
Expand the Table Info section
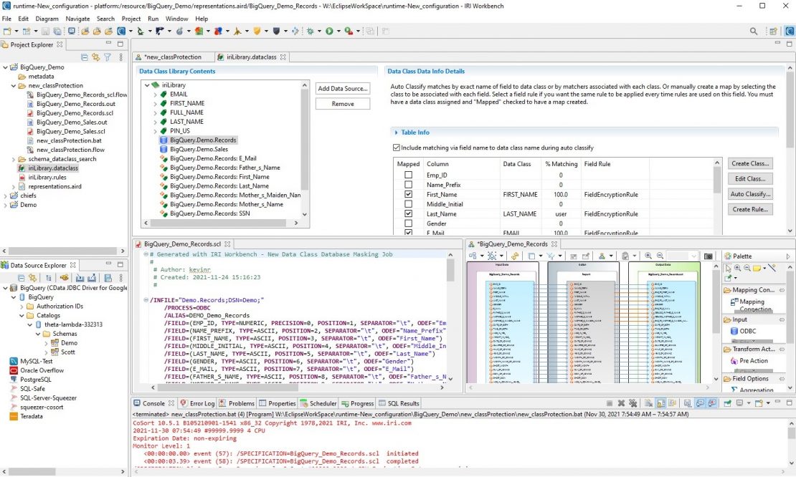click(396, 132)
